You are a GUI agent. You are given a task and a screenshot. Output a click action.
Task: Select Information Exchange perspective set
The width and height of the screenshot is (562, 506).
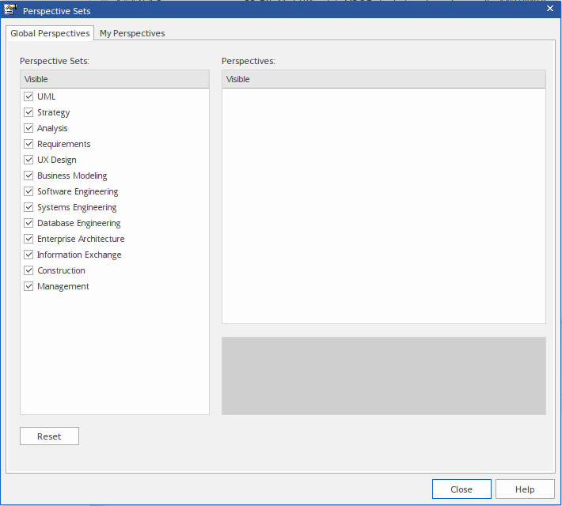[79, 255]
